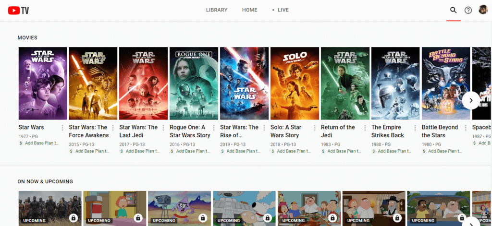Open more options for Battle Beyond the Stars

466,128
